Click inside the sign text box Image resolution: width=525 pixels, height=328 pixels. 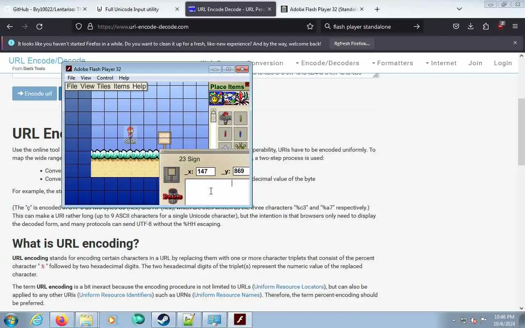pyautogui.click(x=217, y=191)
